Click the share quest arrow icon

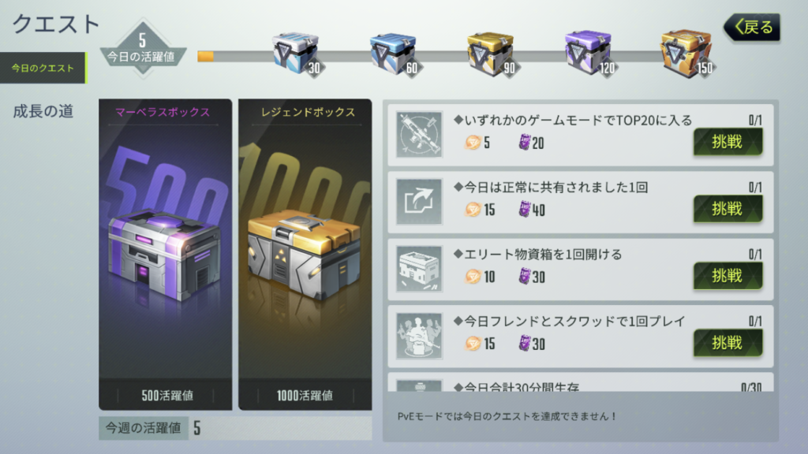(x=419, y=201)
